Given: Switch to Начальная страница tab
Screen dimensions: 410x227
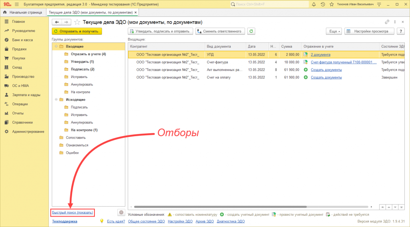Looking at the screenshot, I should 23,12.
